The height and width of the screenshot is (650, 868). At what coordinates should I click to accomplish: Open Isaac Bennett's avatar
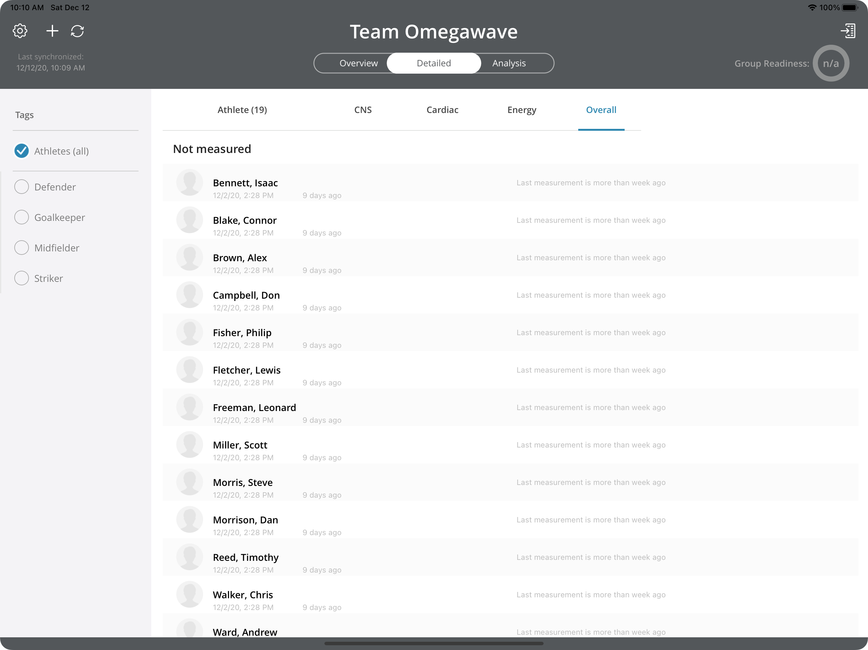(190, 183)
